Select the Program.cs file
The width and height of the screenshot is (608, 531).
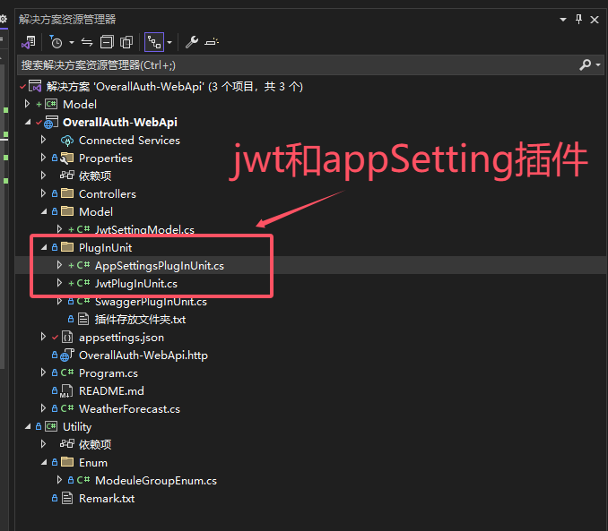[108, 373]
